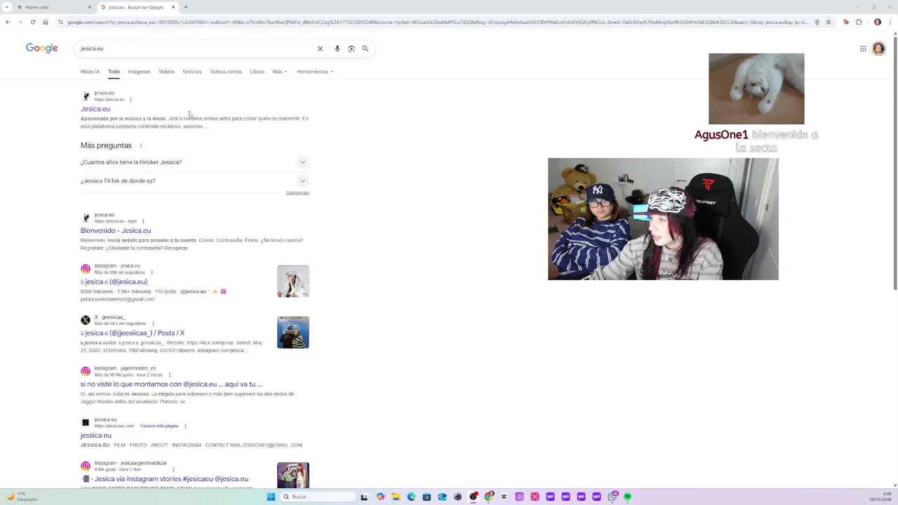Open CapCut from the taskbar
This screenshot has height=505, width=898.
coord(504,497)
